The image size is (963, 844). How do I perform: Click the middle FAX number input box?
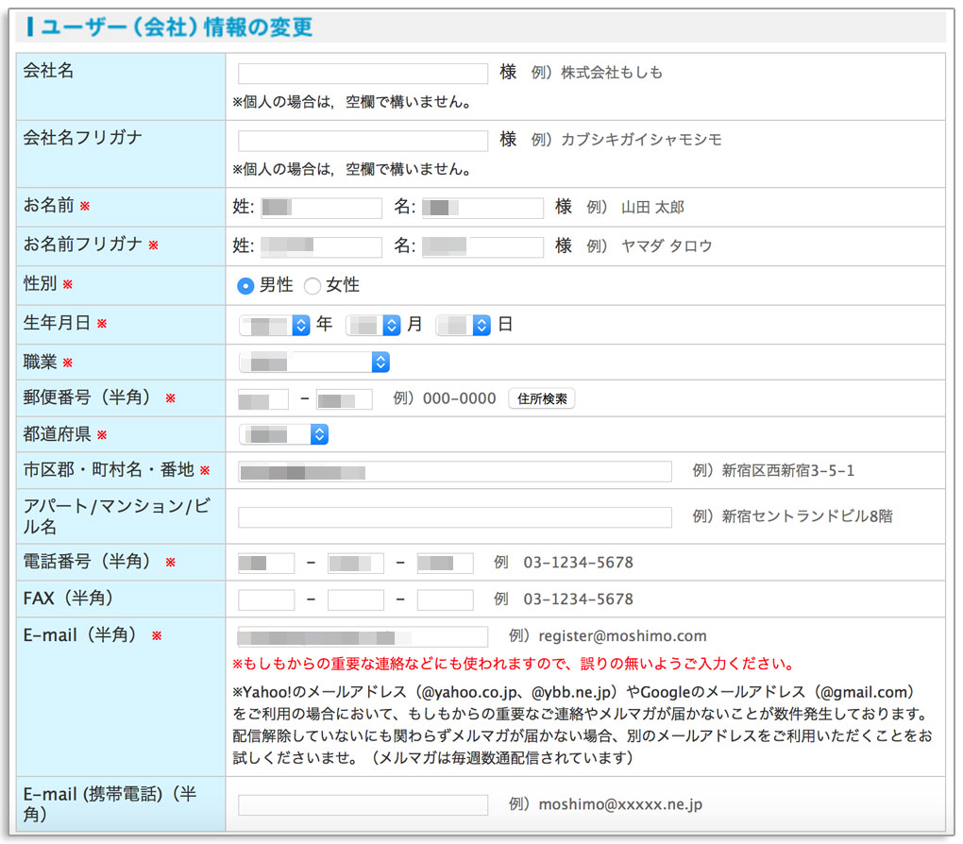(x=354, y=598)
